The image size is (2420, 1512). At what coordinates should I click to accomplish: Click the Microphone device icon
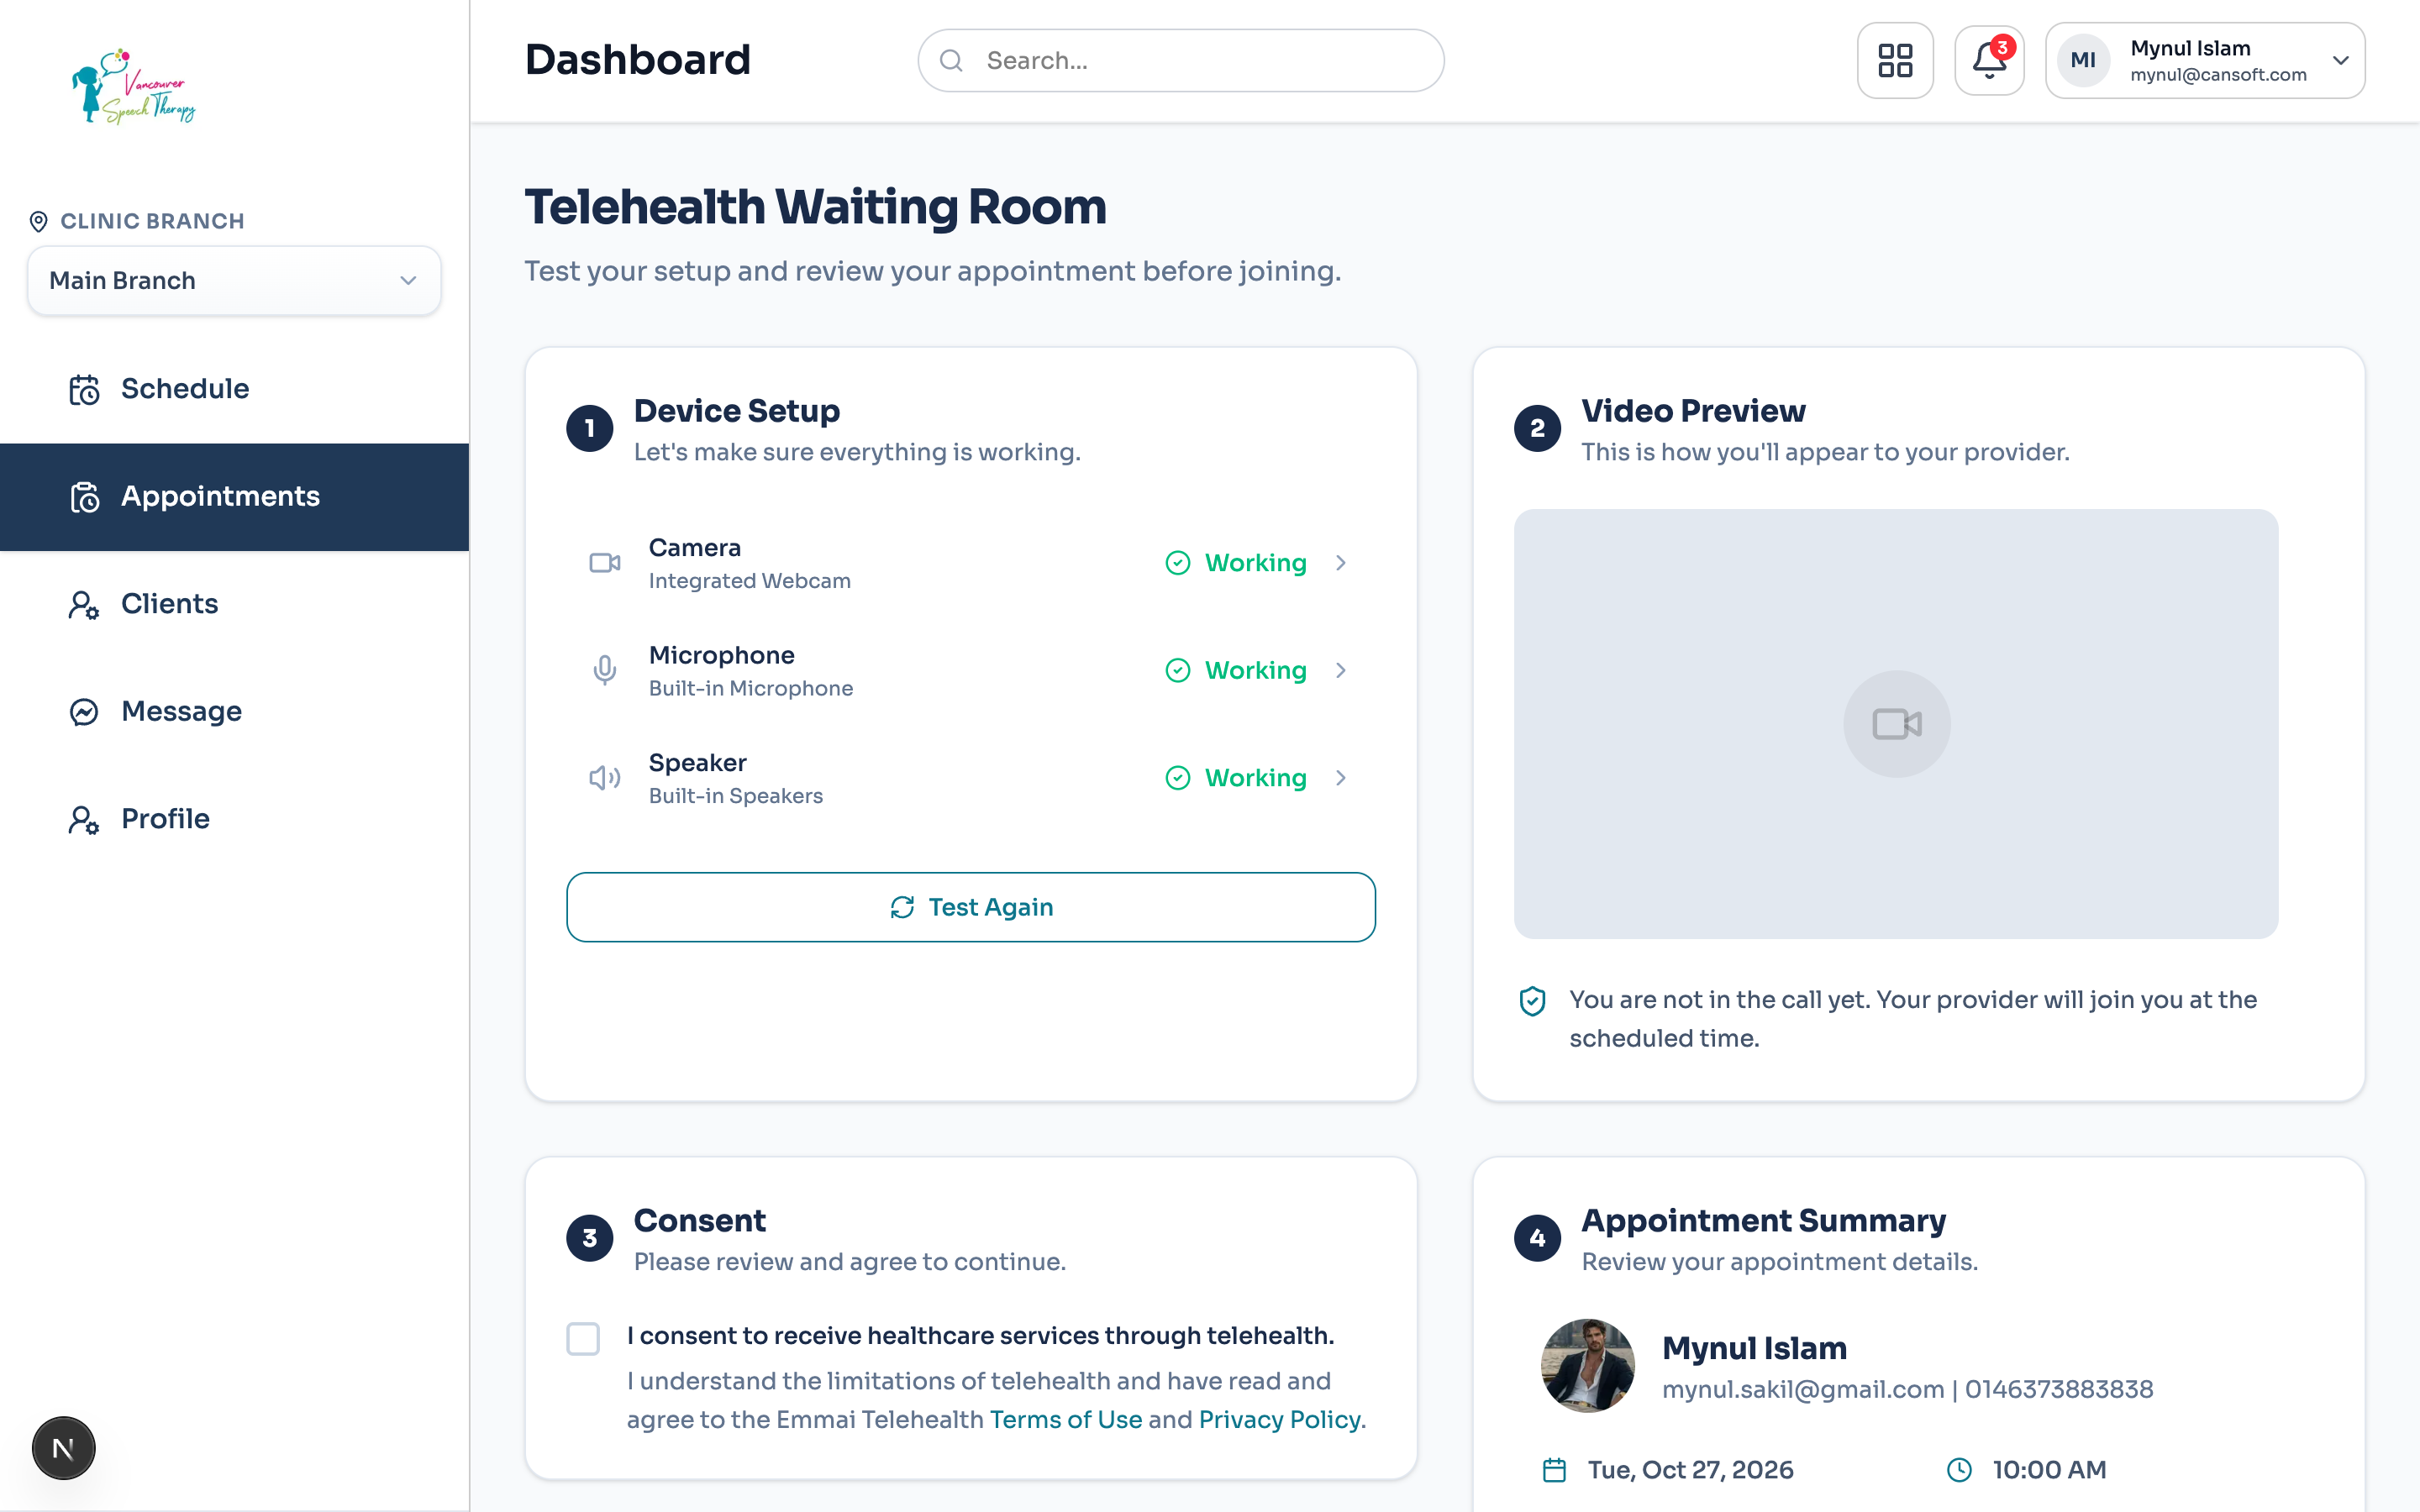pos(604,670)
